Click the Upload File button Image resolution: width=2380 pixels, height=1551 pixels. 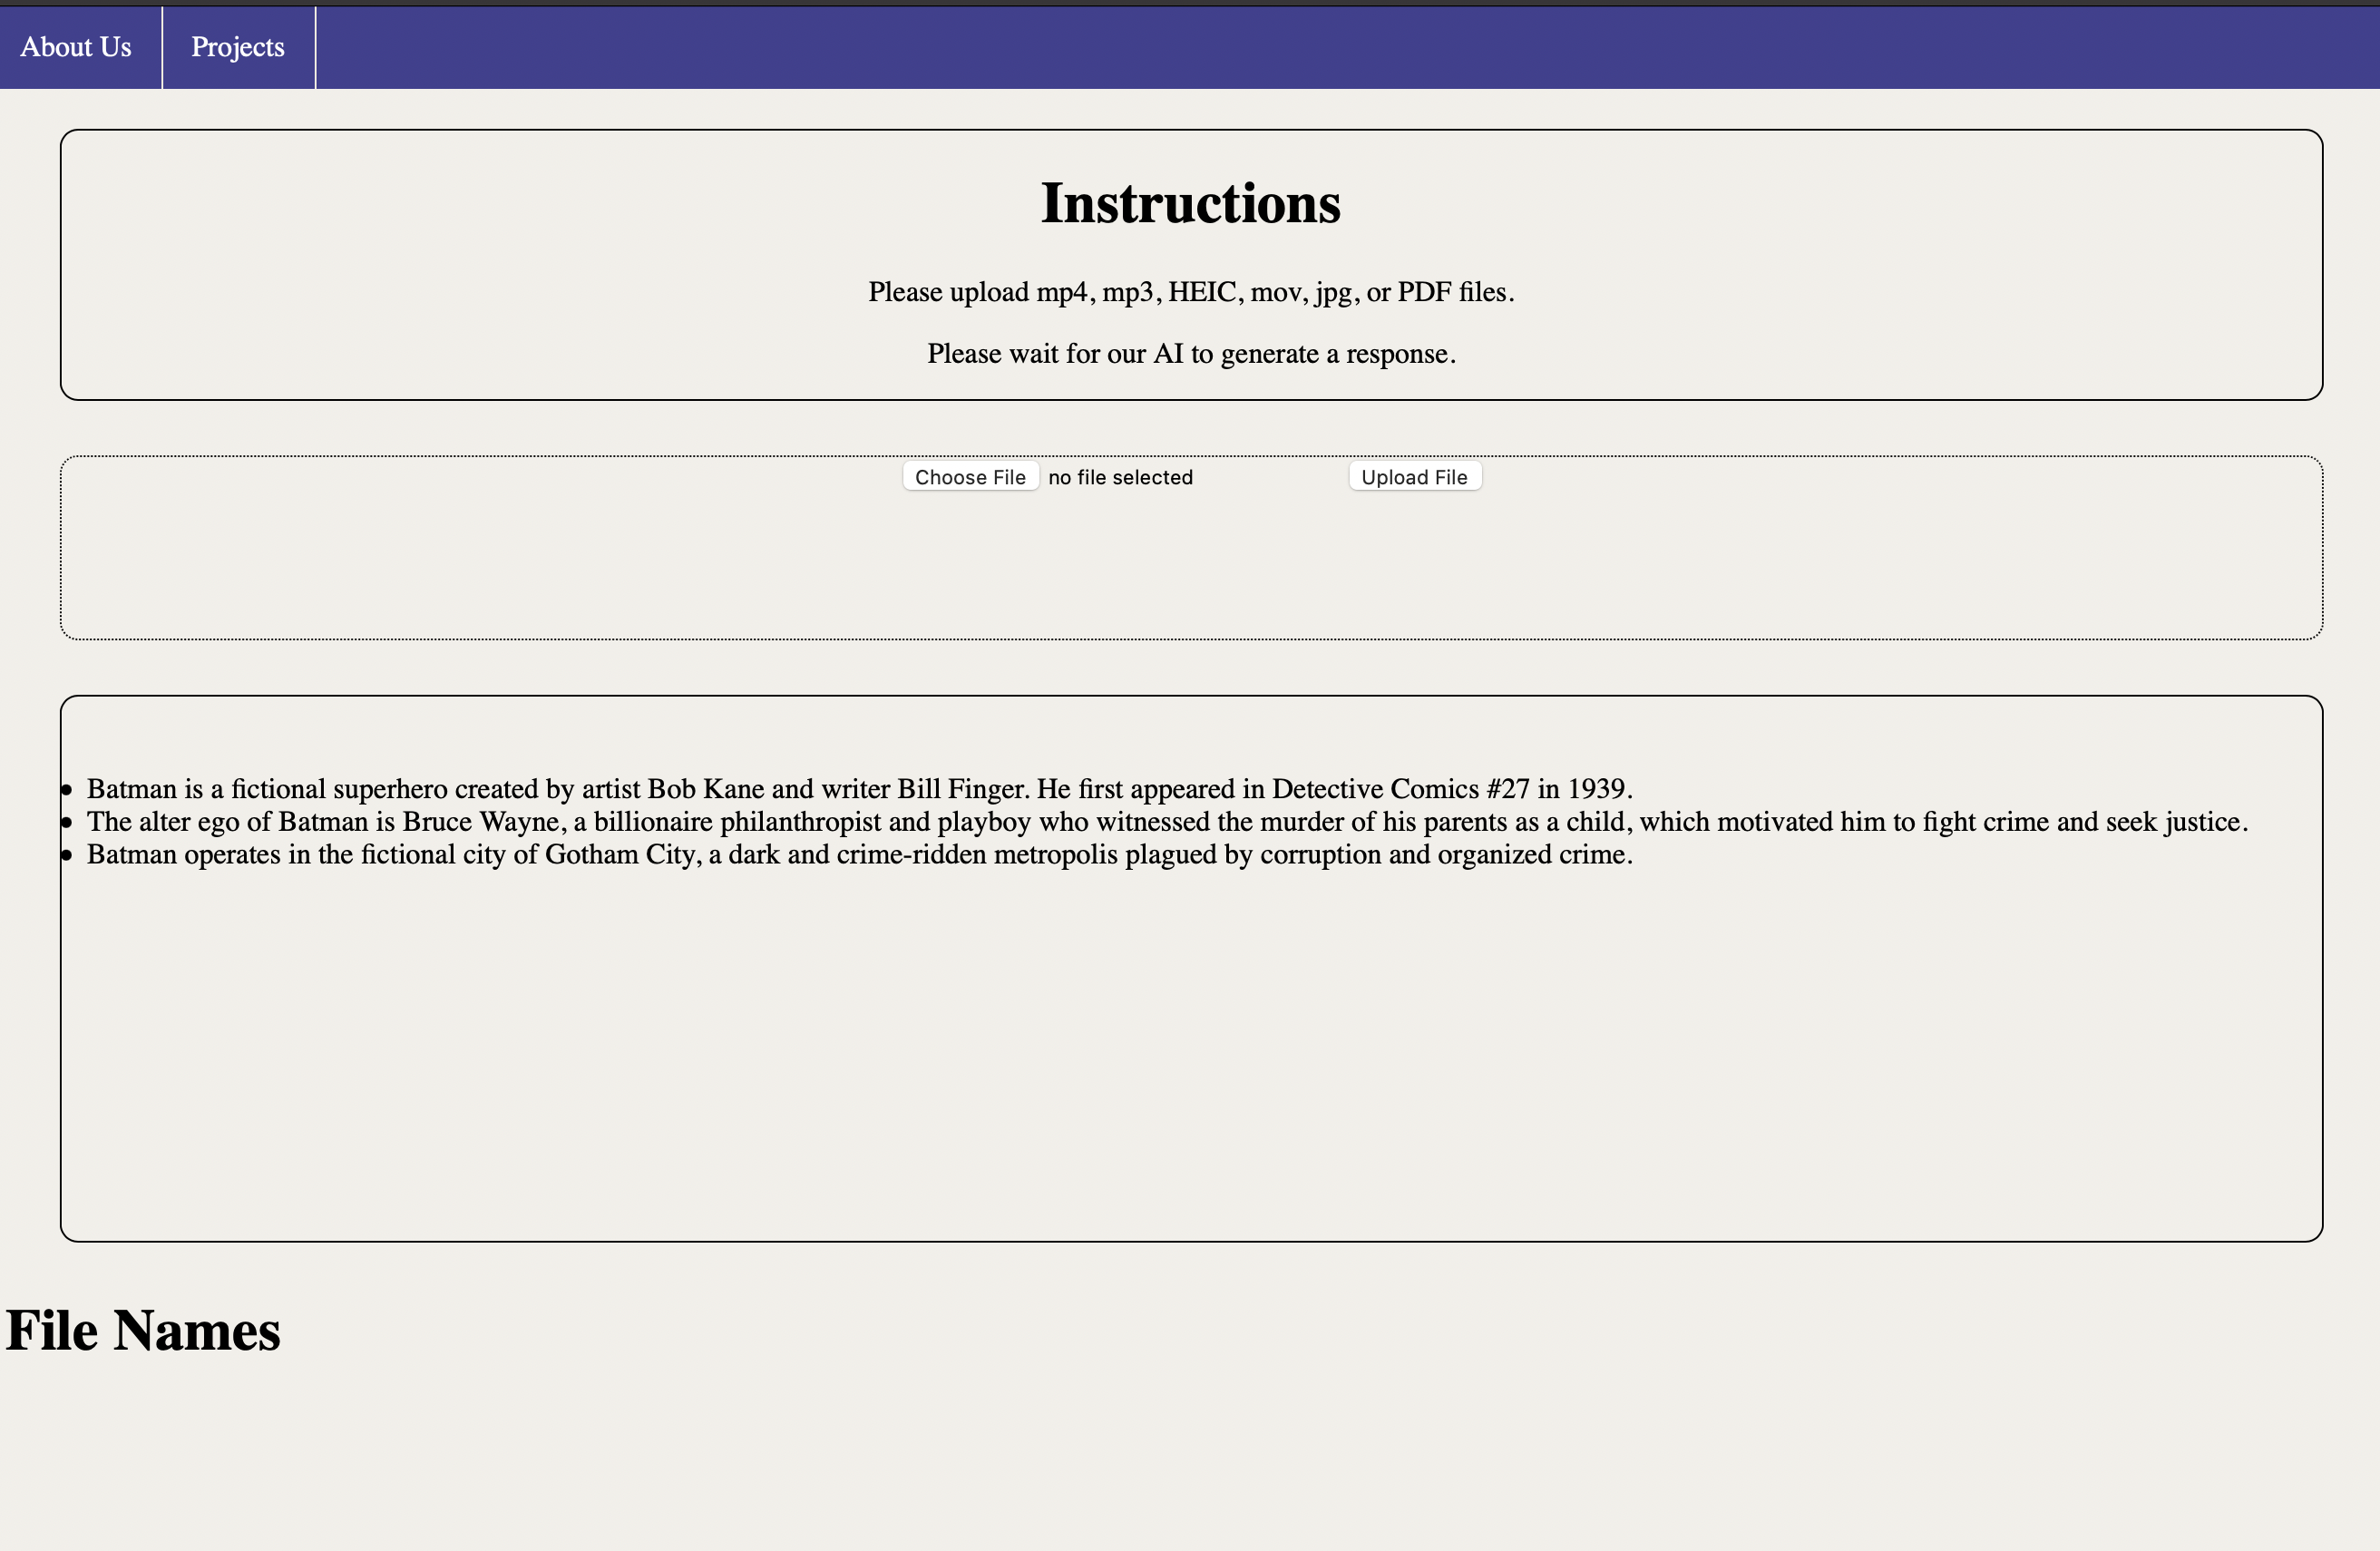[x=1414, y=477]
